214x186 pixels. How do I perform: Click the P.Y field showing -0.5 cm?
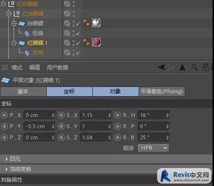coord(39,126)
